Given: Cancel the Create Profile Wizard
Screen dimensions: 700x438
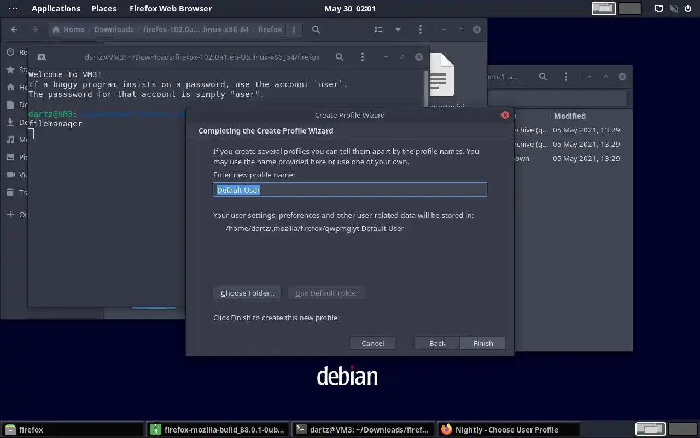Looking at the screenshot, I should coord(372,343).
